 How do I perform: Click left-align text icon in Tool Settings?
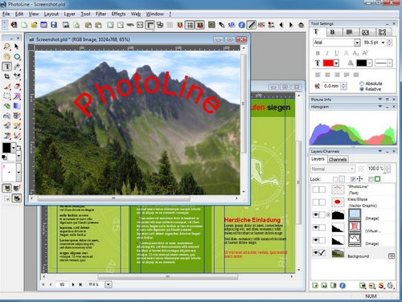318,75
